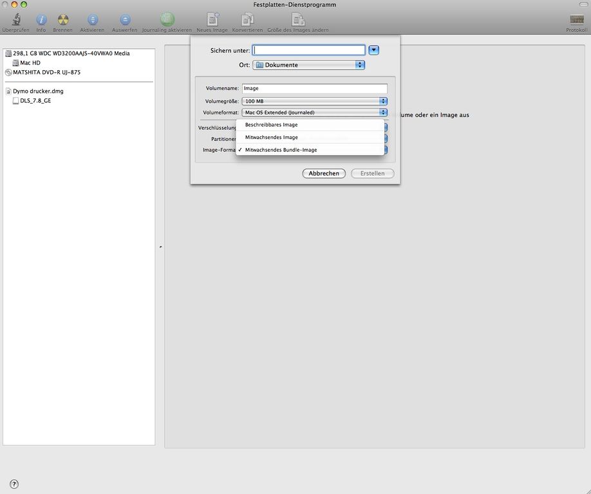Click into the Sichern unter text field
This screenshot has width=591, height=494.
point(308,50)
